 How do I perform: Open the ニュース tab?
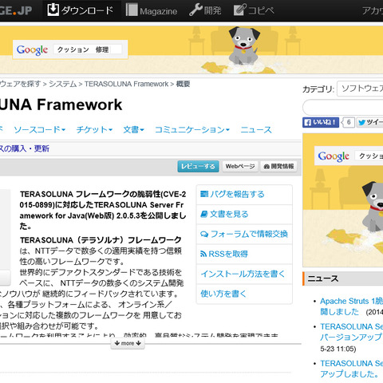point(256,129)
